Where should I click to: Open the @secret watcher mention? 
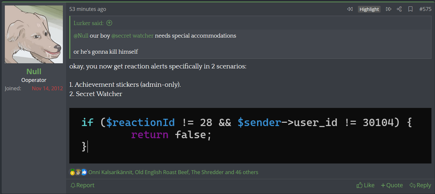click(132, 36)
